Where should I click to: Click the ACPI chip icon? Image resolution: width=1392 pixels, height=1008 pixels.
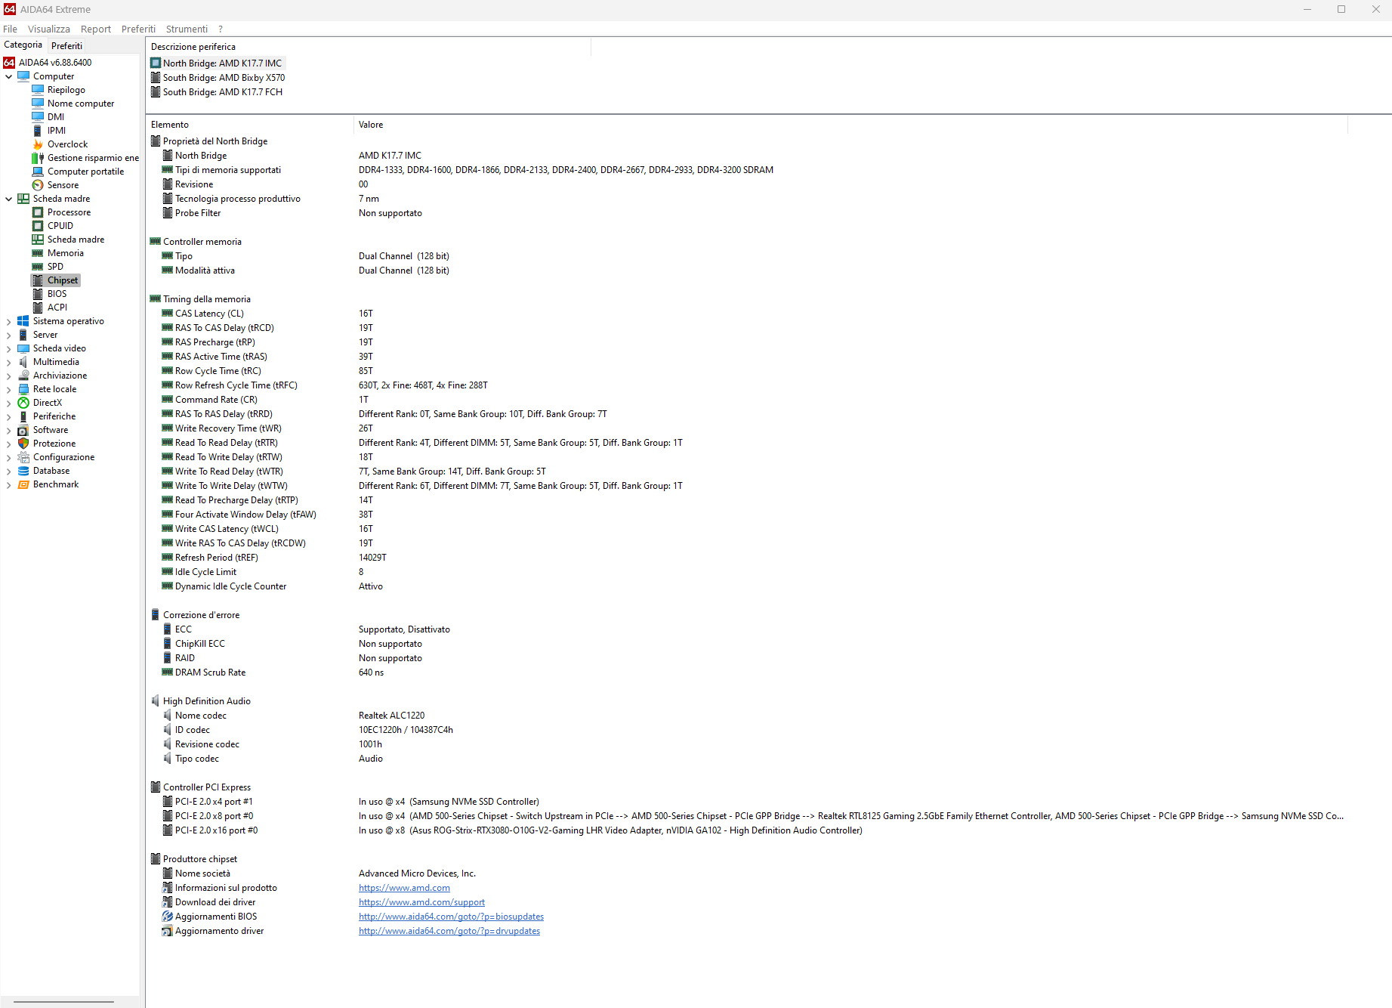[38, 308]
